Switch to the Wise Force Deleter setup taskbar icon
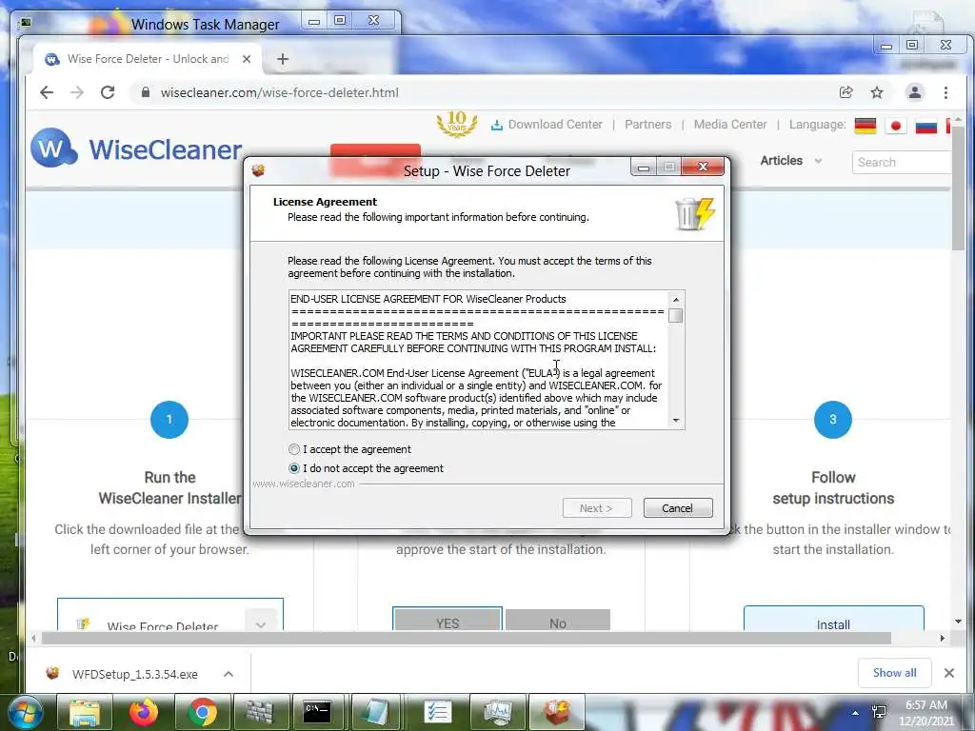 [x=556, y=712]
